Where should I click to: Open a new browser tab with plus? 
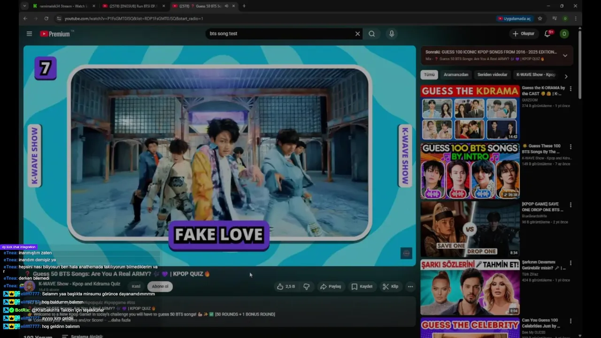(244, 6)
